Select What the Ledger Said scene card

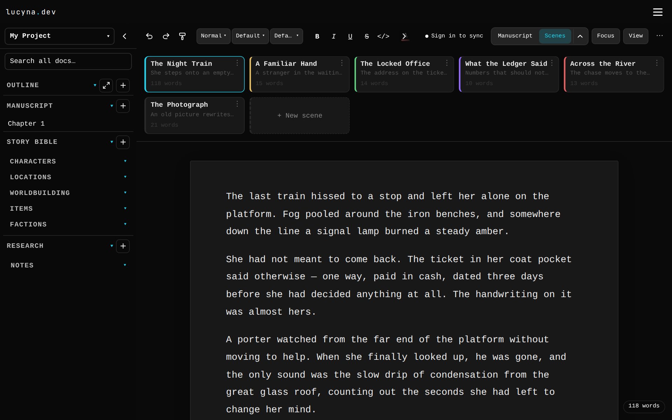click(x=509, y=74)
